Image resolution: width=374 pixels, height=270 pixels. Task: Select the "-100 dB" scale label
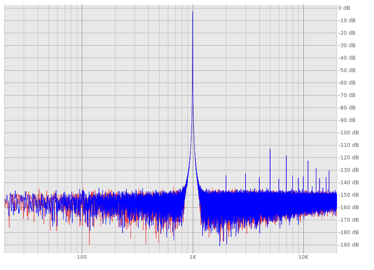pyautogui.click(x=349, y=133)
